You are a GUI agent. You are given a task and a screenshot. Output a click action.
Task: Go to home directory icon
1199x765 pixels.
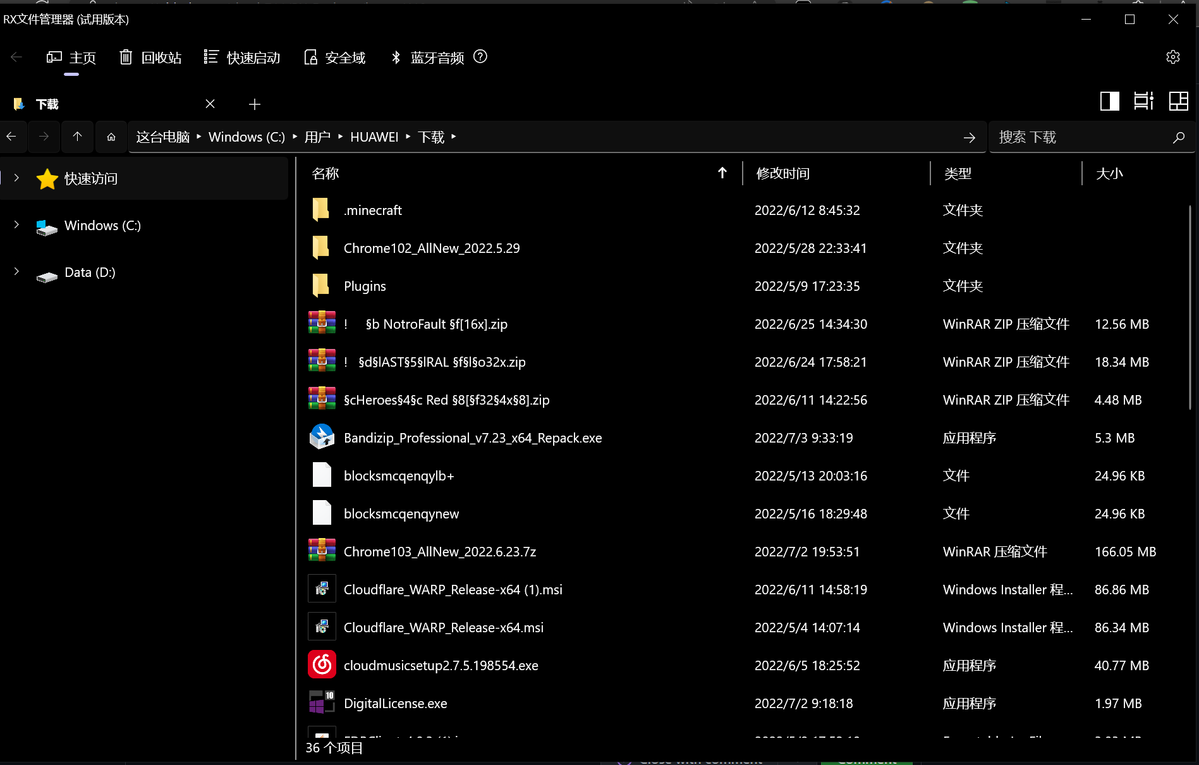pyautogui.click(x=111, y=137)
